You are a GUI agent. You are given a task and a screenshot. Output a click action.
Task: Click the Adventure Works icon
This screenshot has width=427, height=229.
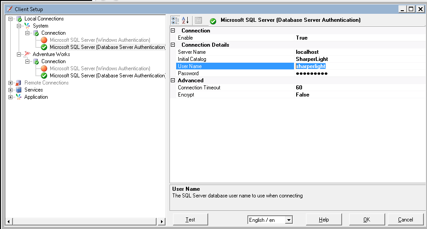(x=27, y=54)
